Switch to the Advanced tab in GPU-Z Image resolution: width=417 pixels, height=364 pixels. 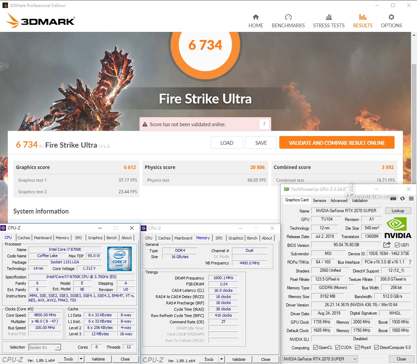[339, 200]
